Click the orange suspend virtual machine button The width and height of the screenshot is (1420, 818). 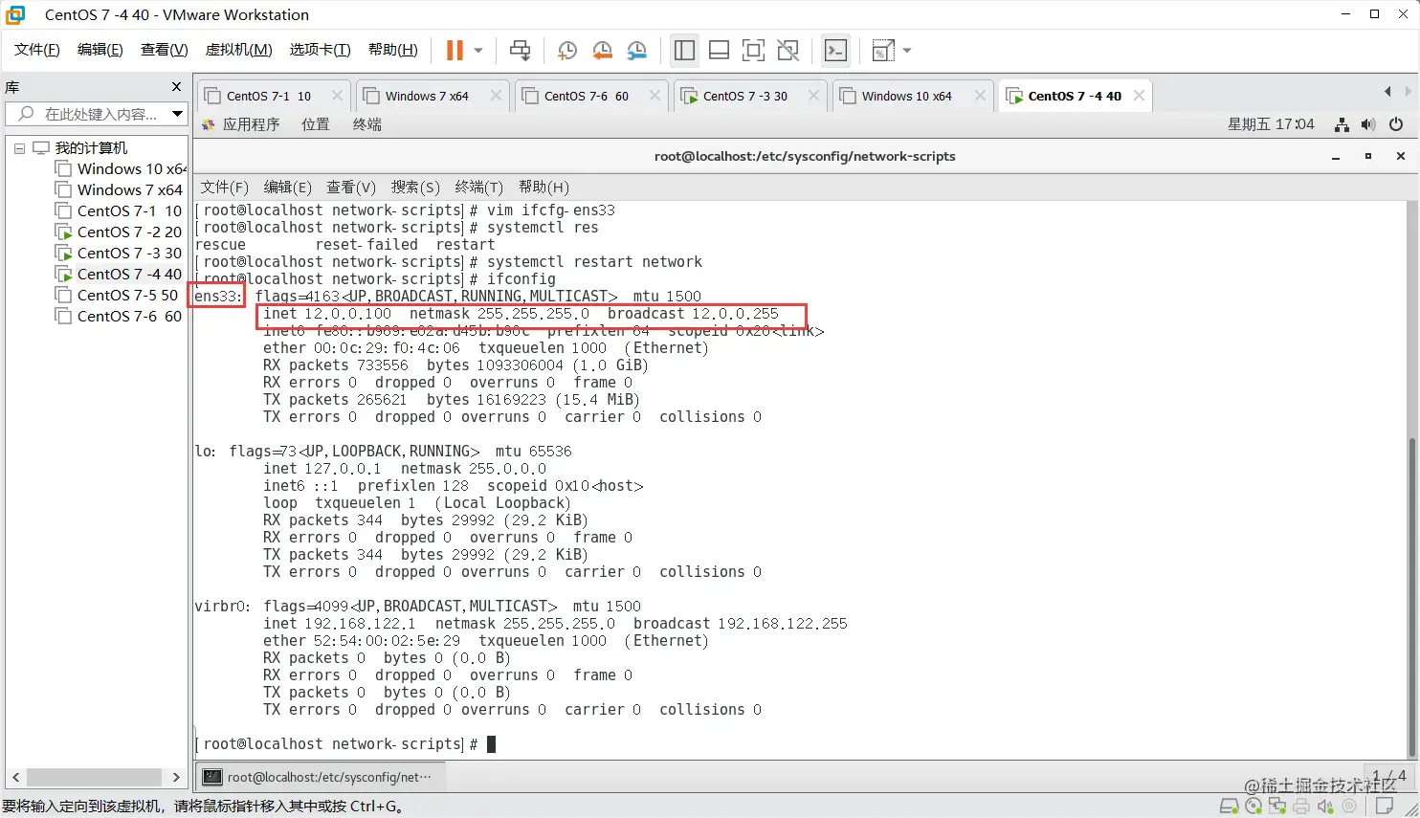tap(455, 50)
